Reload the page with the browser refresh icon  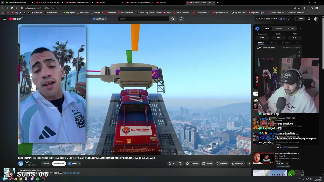(12, 8)
